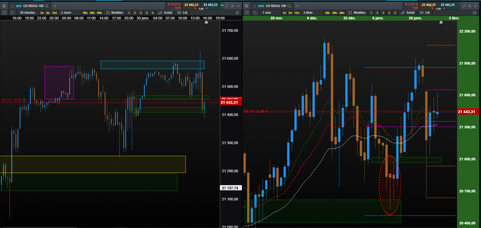The image size is (481, 228).
Task: Toggle the Lié link eye on the 30 minutes chart
Action: tap(182, 13)
